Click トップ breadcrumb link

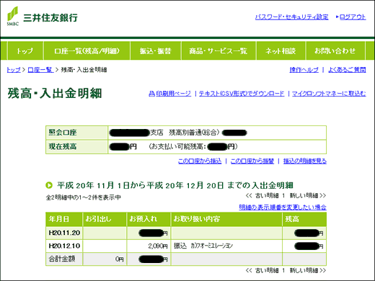click(14, 70)
